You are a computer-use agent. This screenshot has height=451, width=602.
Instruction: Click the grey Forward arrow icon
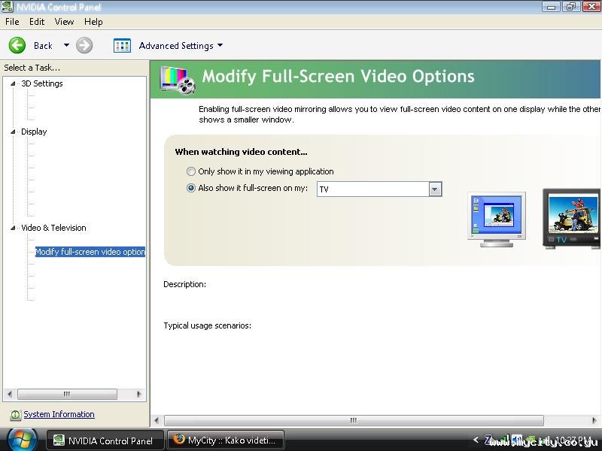pyautogui.click(x=84, y=45)
